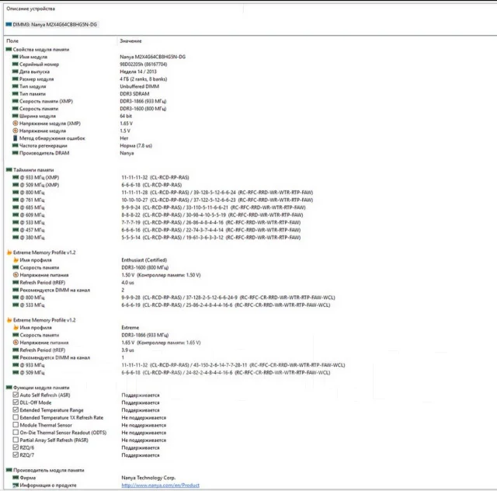Click the icon beside Производитель модуля памяти
The height and width of the screenshot is (491, 497).
coord(9,470)
